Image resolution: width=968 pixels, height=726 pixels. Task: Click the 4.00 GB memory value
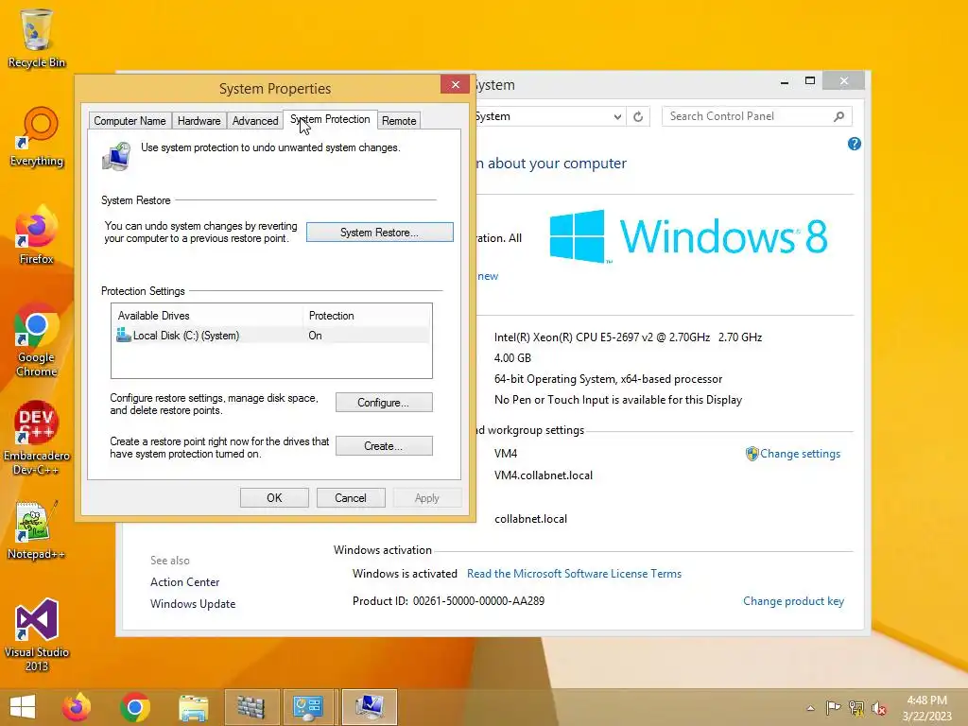(x=512, y=358)
